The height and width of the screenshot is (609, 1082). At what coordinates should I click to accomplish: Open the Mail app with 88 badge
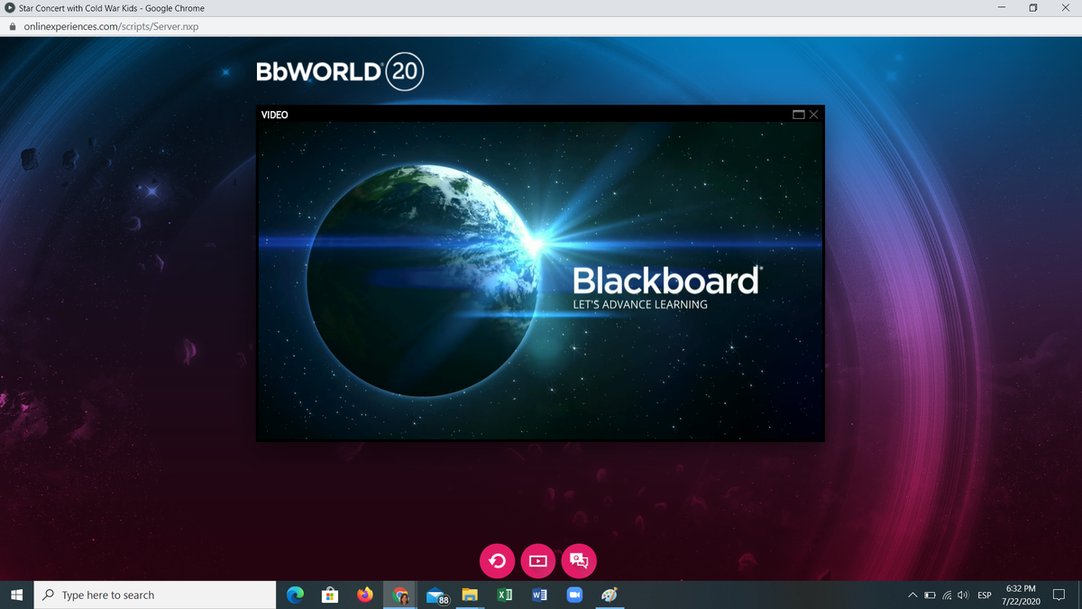(436, 595)
